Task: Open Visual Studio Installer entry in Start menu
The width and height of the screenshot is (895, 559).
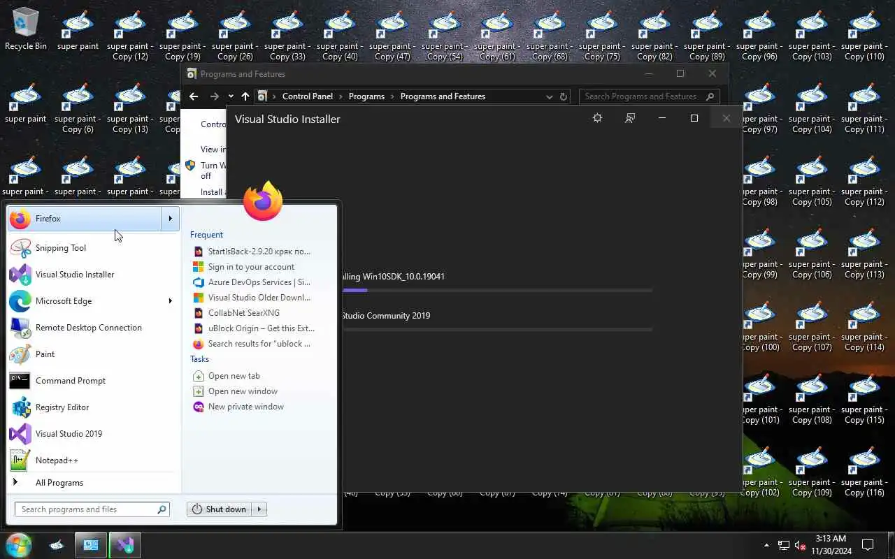Action: point(94,275)
